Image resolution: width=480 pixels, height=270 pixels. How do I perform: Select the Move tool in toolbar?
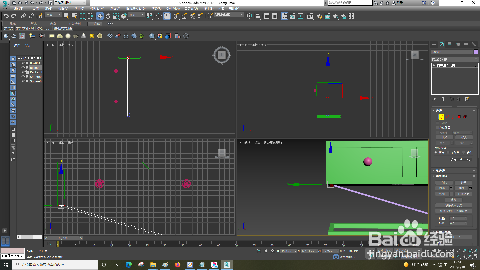(x=100, y=16)
